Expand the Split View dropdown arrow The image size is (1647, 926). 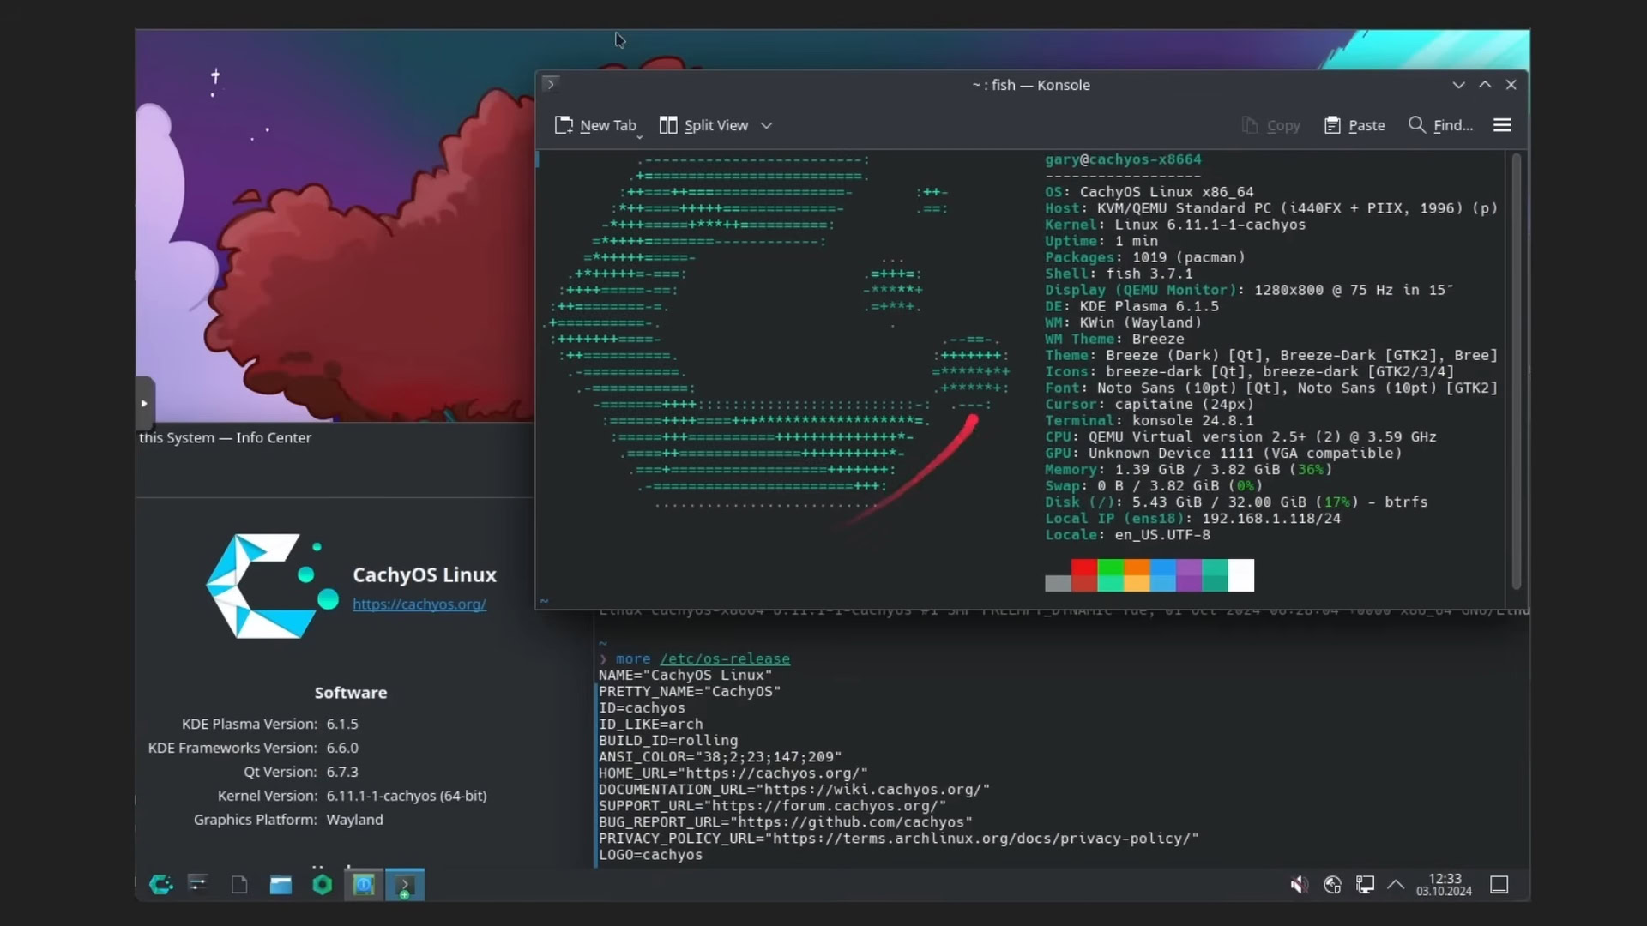click(x=767, y=125)
